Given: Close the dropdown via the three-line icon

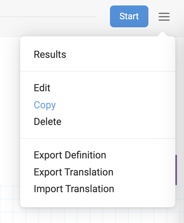Looking at the screenshot, I should 164,16.
